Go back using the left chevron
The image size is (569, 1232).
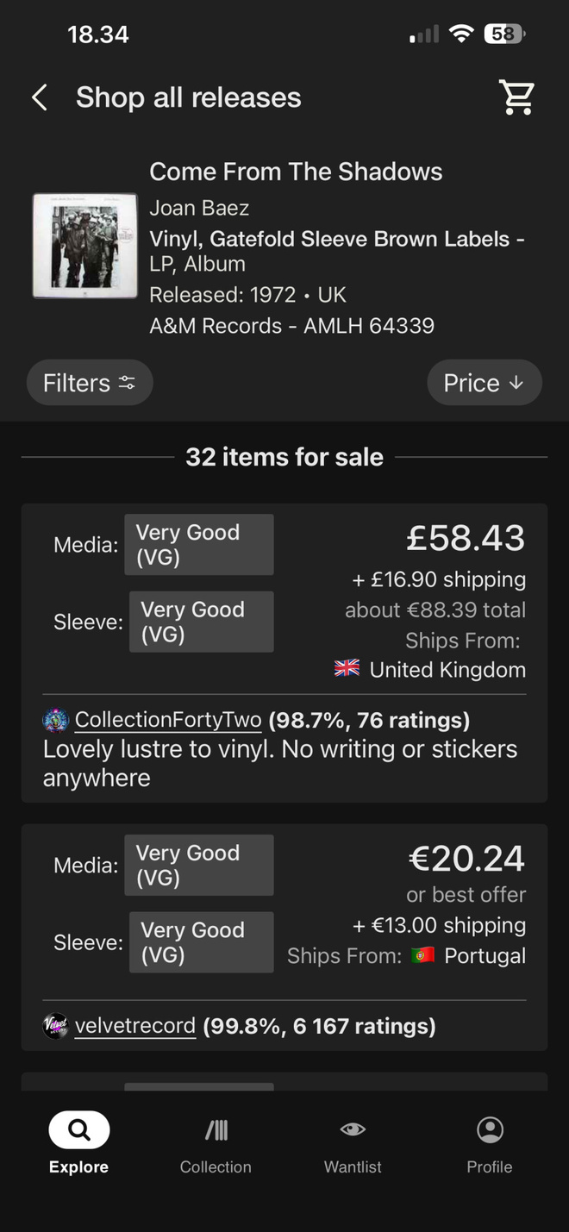click(x=40, y=97)
